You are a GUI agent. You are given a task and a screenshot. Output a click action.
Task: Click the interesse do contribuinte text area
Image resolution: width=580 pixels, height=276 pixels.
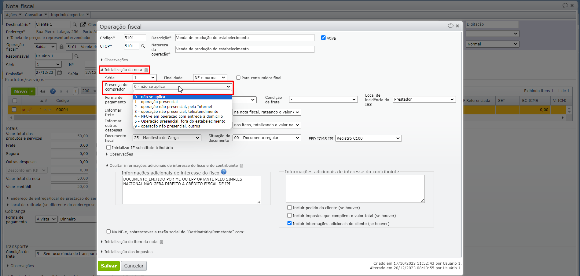click(x=355, y=189)
